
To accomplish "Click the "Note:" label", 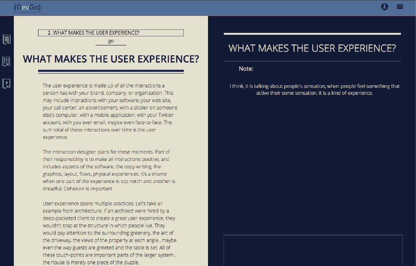I will click(x=246, y=69).
